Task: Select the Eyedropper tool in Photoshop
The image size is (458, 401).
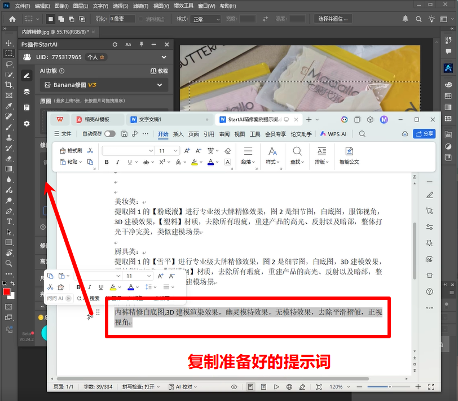Action: (x=9, y=106)
